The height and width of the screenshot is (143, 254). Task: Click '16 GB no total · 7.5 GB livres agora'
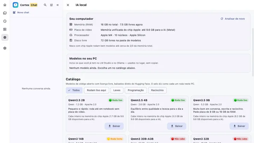click(122, 24)
